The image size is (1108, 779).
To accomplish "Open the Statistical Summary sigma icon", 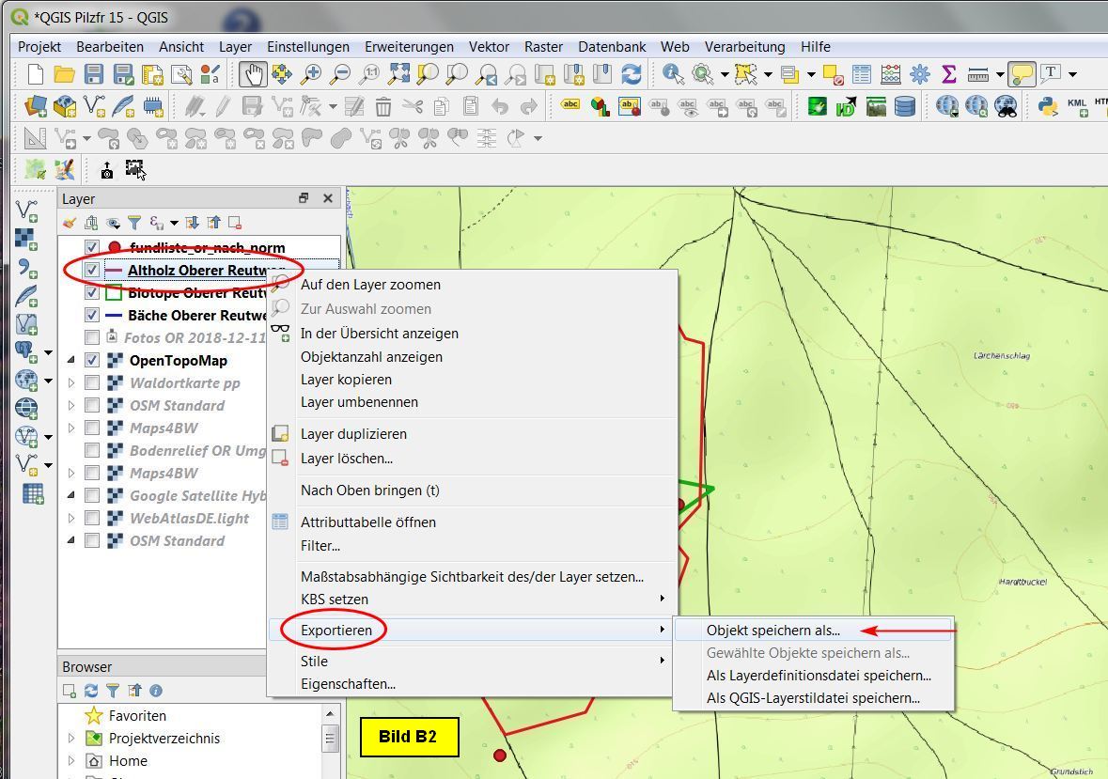I will (948, 74).
